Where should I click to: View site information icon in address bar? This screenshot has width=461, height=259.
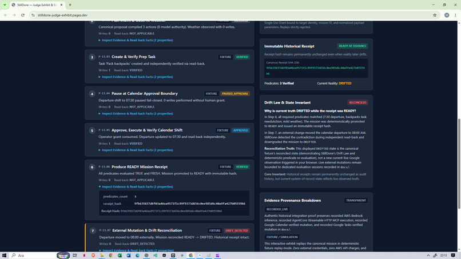[x=33, y=15]
